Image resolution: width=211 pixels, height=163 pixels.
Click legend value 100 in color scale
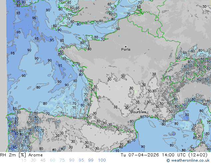(102, 160)
